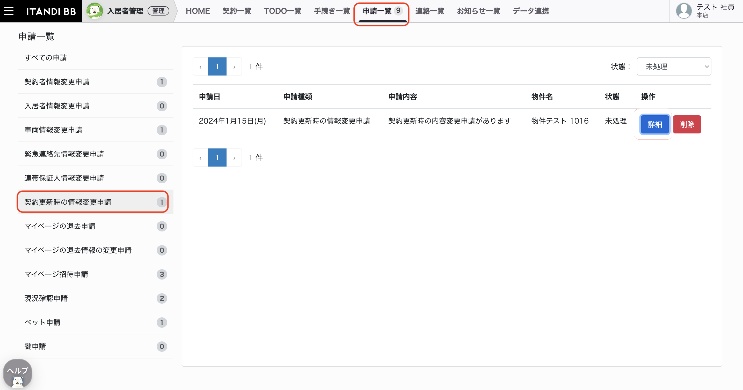Image resolution: width=743 pixels, height=390 pixels.
Task: Click the top previous-page arrow
Action: 200,66
